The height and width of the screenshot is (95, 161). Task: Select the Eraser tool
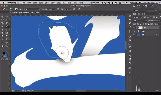click(3, 33)
